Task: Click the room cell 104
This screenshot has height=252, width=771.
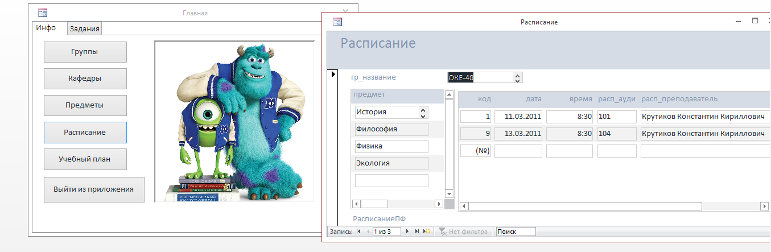Action: tap(617, 134)
